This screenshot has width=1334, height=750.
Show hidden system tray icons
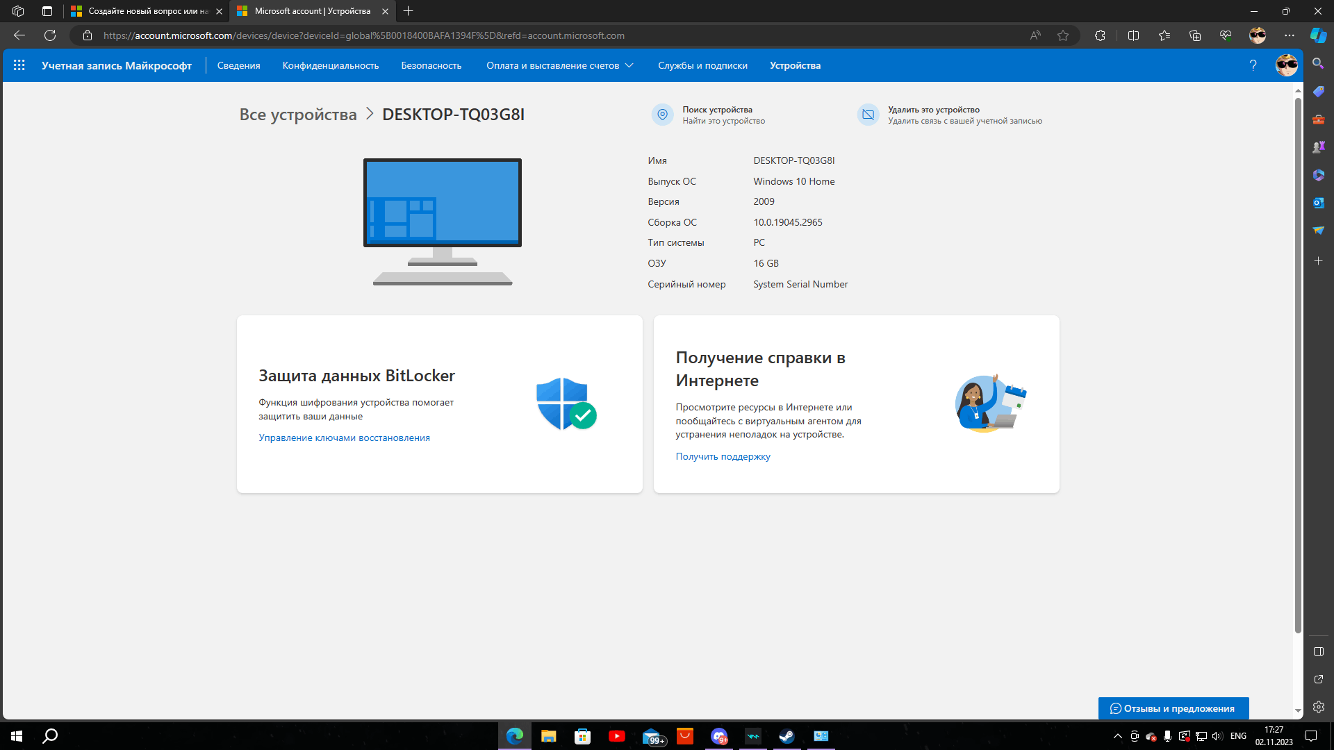pyautogui.click(x=1117, y=736)
